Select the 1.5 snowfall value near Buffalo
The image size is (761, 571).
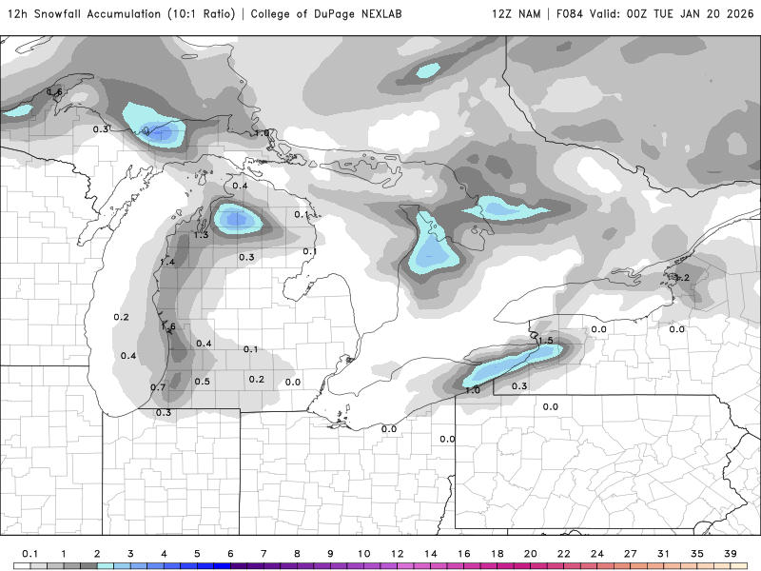[x=546, y=341]
